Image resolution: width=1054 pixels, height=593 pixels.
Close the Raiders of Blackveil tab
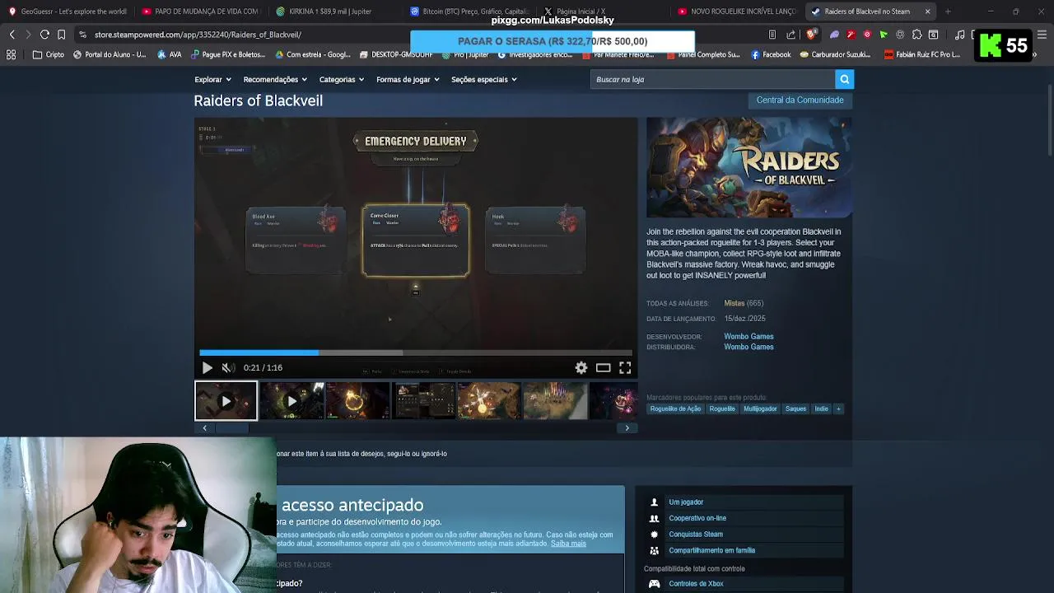tap(927, 12)
